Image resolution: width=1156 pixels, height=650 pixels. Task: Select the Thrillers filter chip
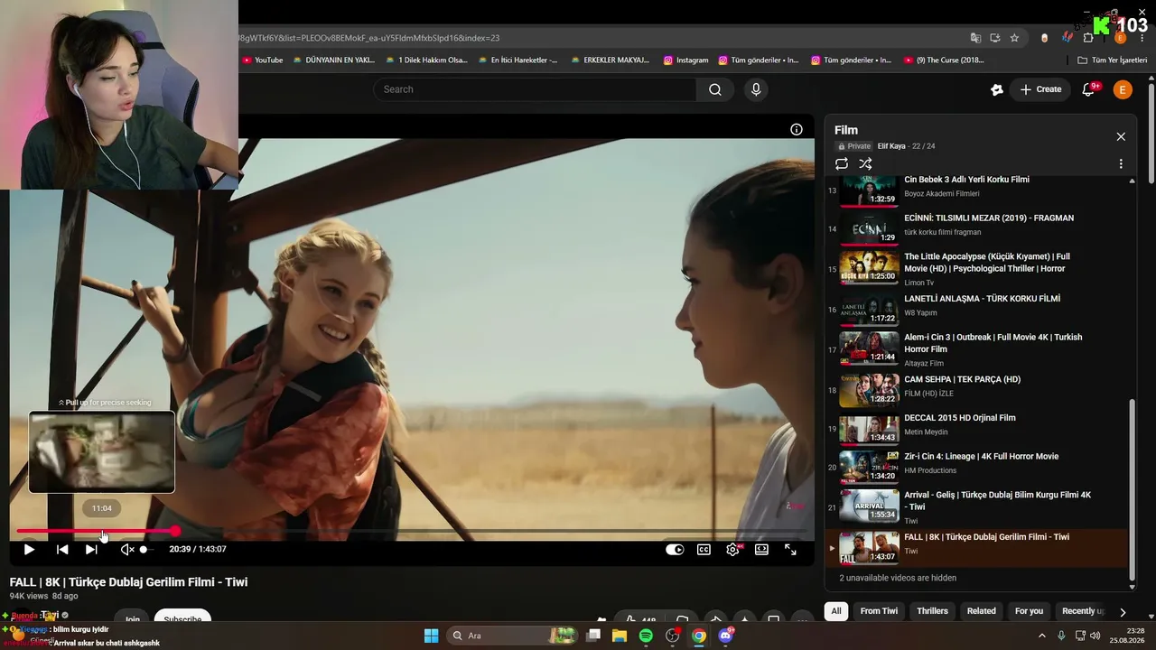[x=932, y=611]
